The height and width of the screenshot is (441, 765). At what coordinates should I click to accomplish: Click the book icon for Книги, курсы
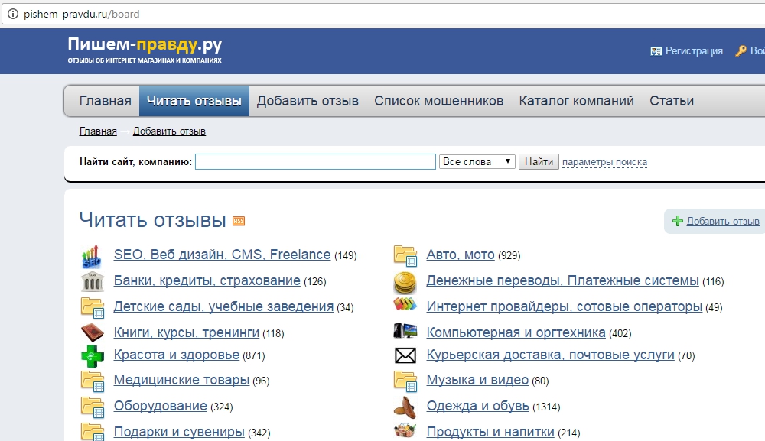[x=93, y=332]
